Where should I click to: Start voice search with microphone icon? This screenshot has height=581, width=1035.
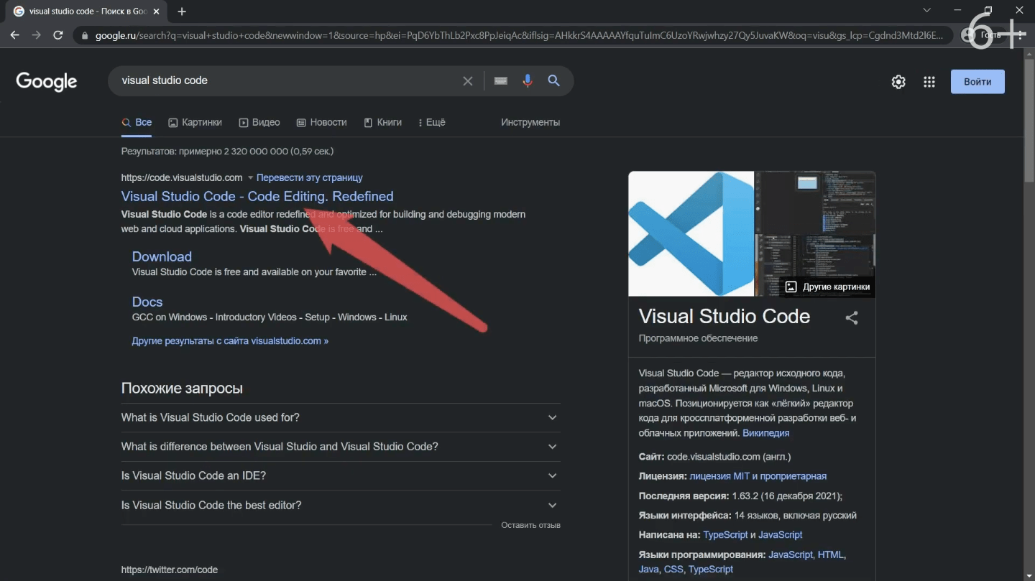click(528, 81)
